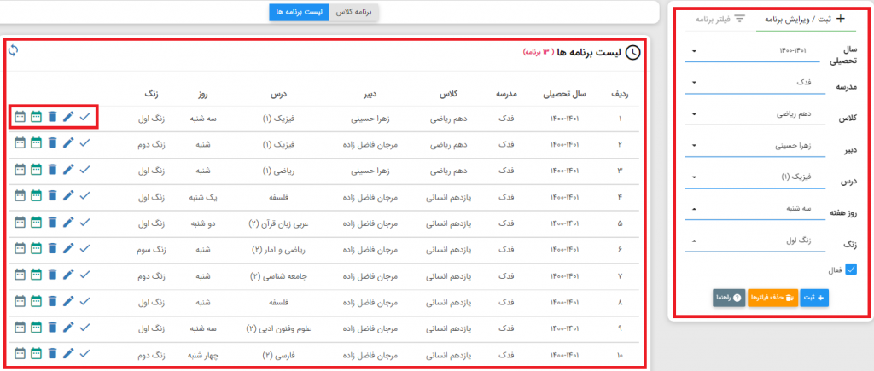Click the gray calendar icon in row 4
Image resolution: width=874 pixels, height=371 pixels.
point(20,197)
